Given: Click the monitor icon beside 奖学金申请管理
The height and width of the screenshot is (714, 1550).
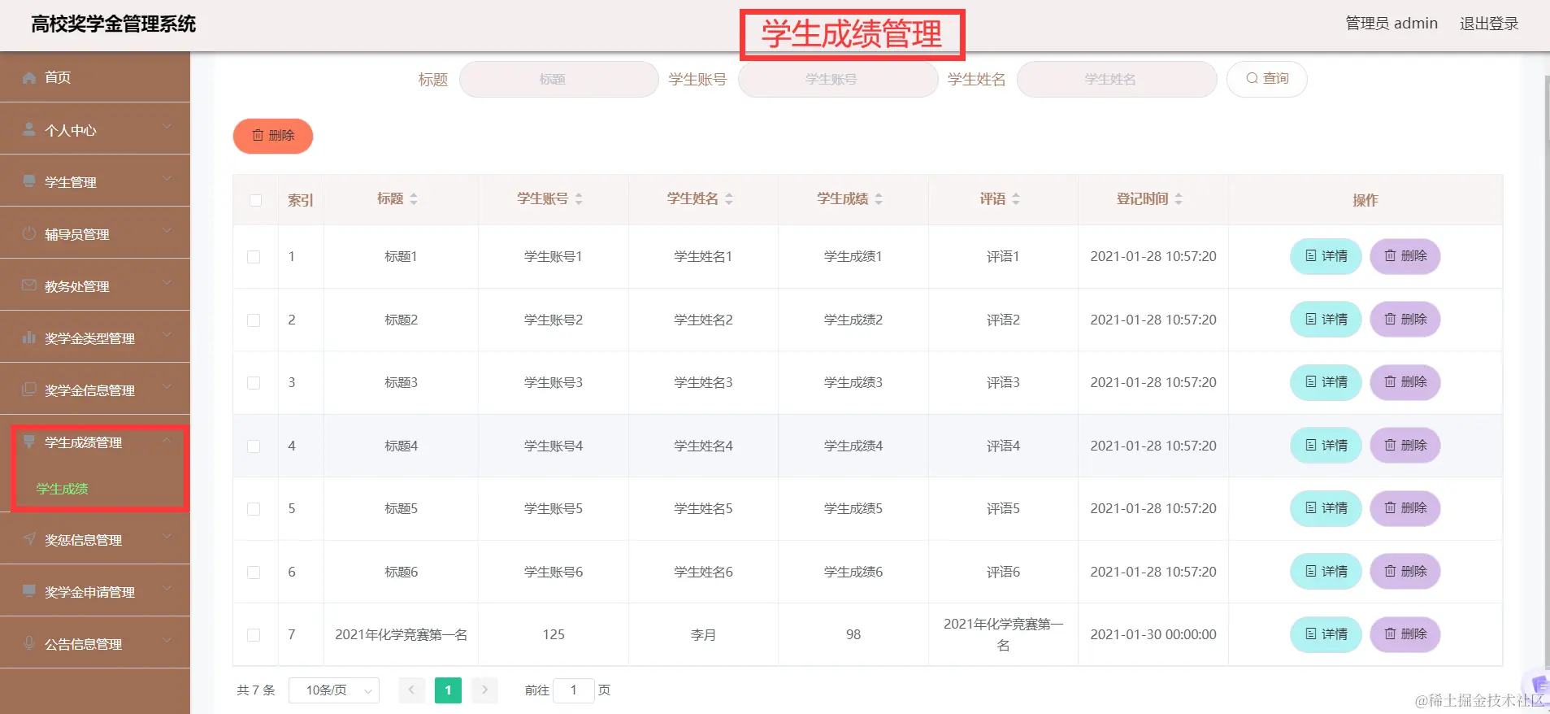Looking at the screenshot, I should pyautogui.click(x=29, y=591).
